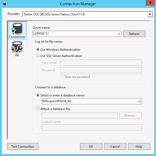
Task: Select Use SQL Server Authentication
Action: tap(38, 56)
